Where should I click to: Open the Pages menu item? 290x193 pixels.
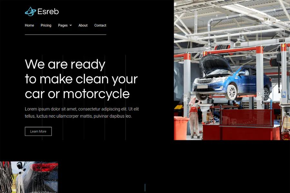[63, 25]
